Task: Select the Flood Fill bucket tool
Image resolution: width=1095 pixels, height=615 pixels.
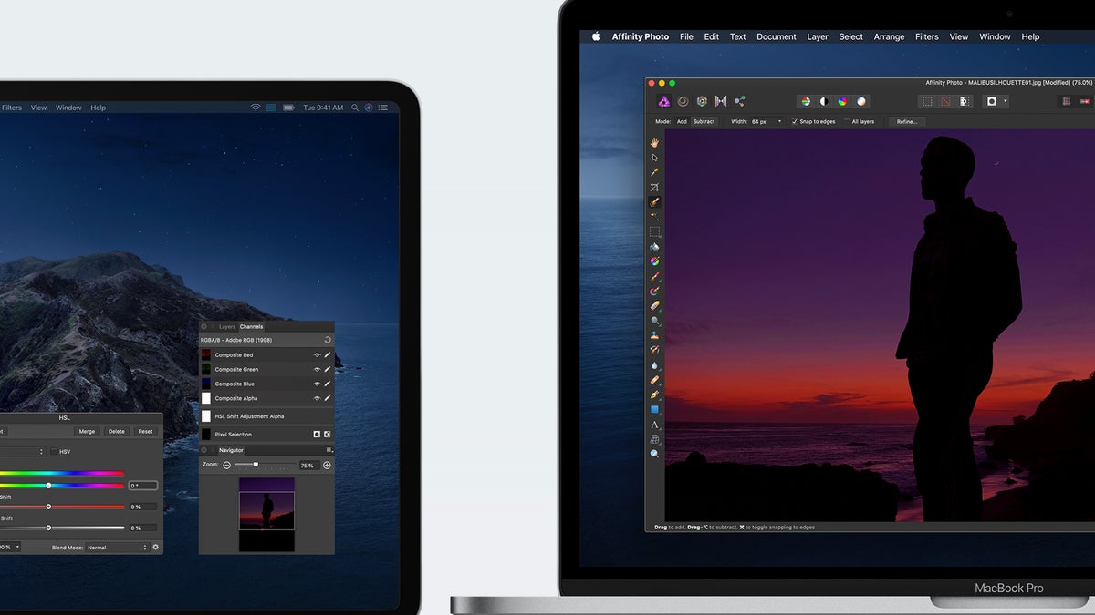Action: (x=654, y=246)
